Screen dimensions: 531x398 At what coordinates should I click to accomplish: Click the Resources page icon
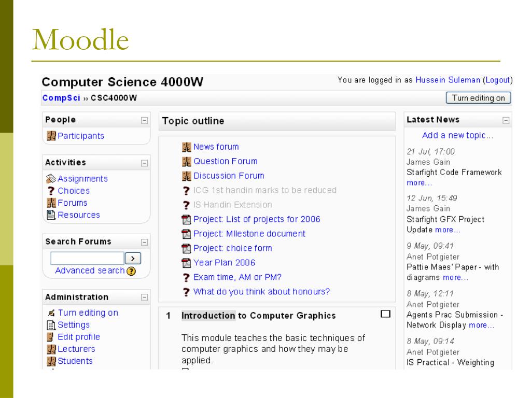point(51,215)
